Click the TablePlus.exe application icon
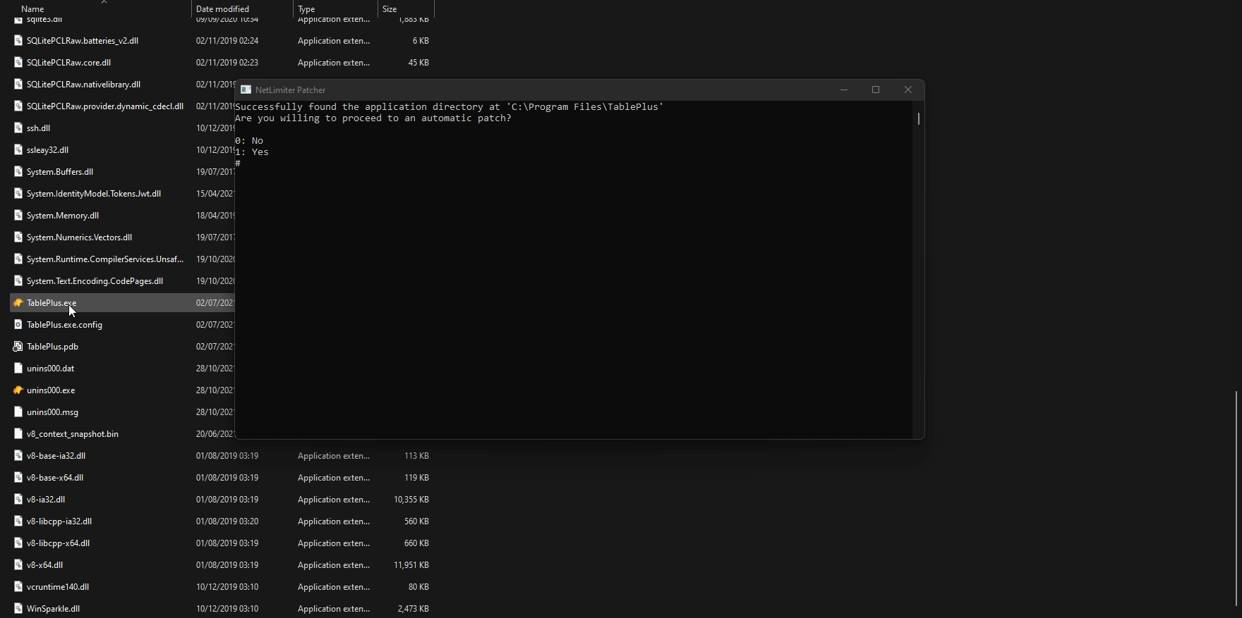 tap(18, 303)
